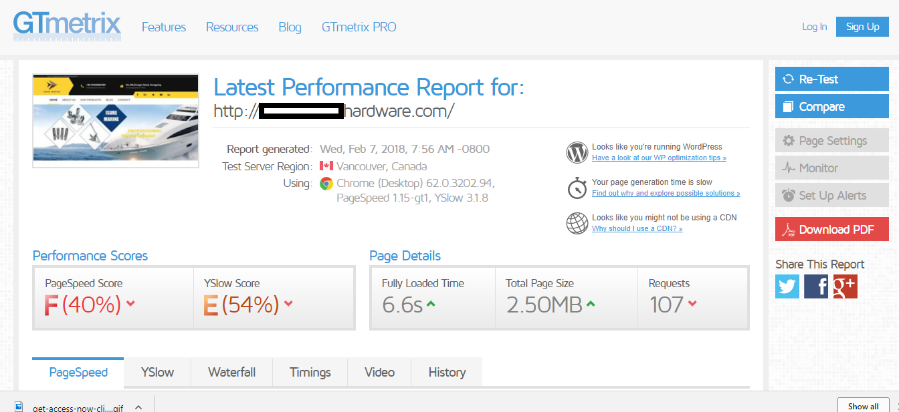Select the History tab
This screenshot has height=412, width=899.
click(x=446, y=373)
